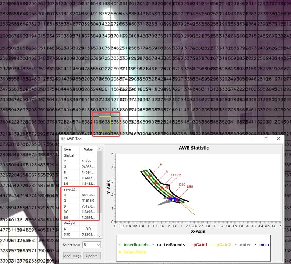Viewport: 291px width, 264px height.
Task: Select the B row with value 14524
Action: [x=79, y=172]
